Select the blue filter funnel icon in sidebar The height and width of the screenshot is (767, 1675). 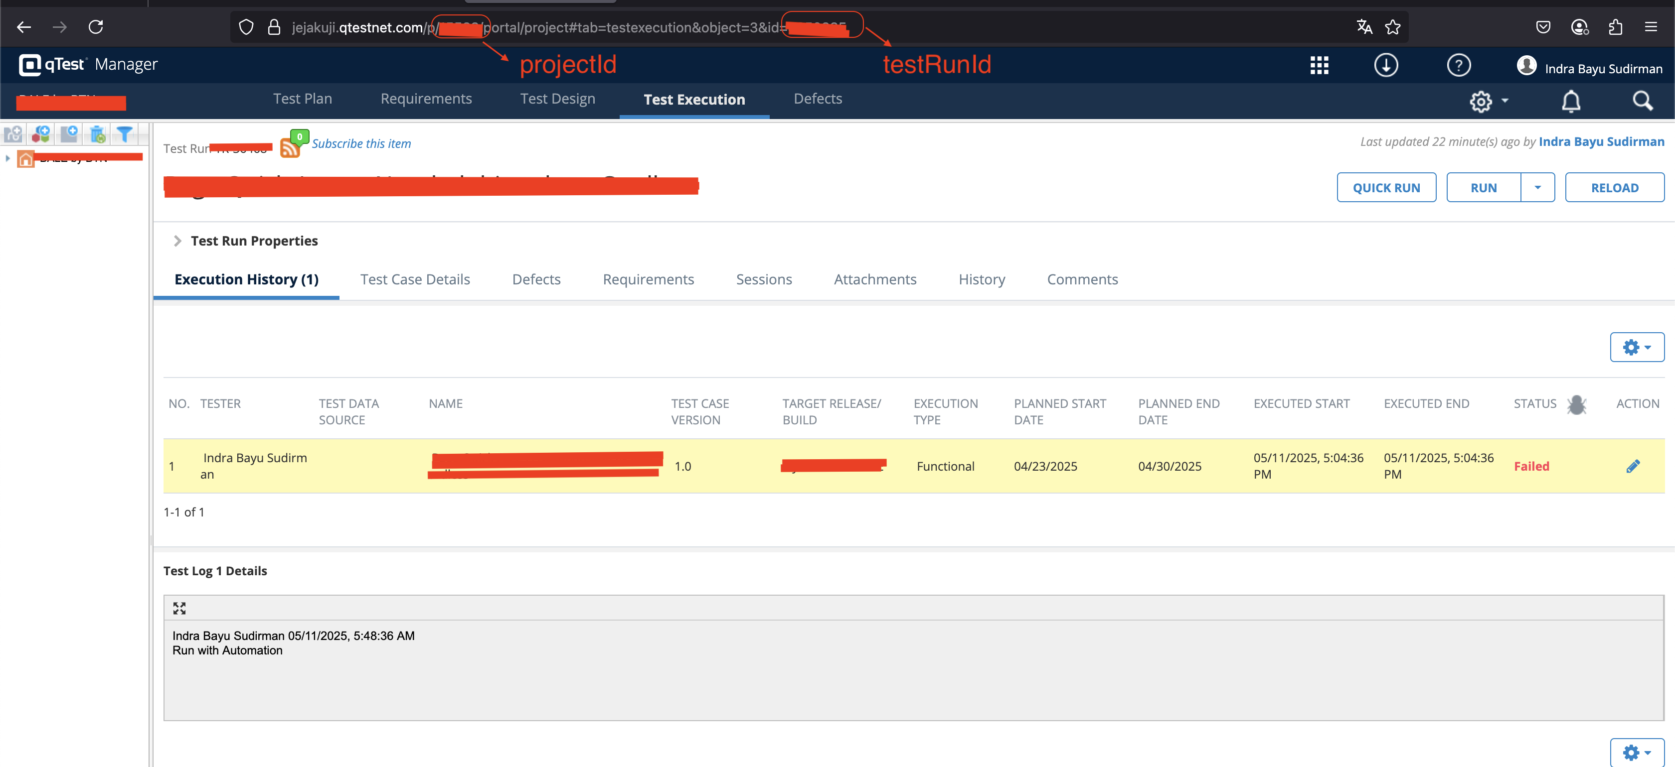tap(124, 134)
